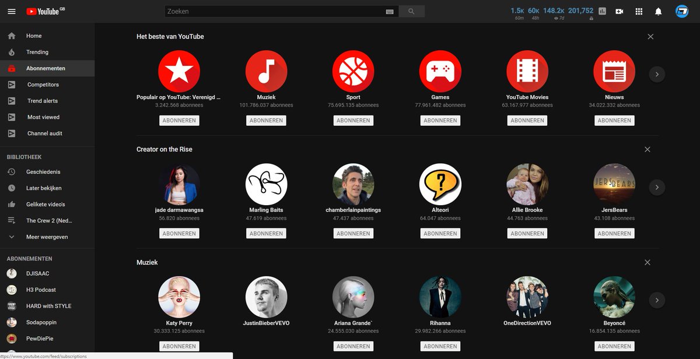Image resolution: width=700 pixels, height=359 pixels.
Task: Open Trending in the sidebar
Action: [x=47, y=52]
